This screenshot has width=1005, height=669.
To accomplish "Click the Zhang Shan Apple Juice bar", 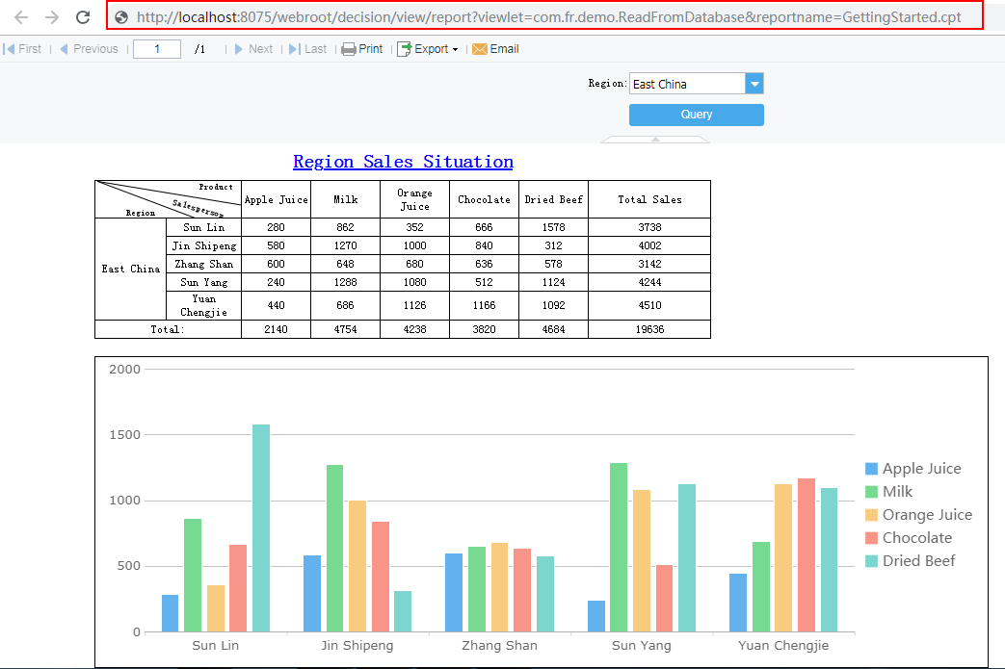I will pyautogui.click(x=454, y=593).
